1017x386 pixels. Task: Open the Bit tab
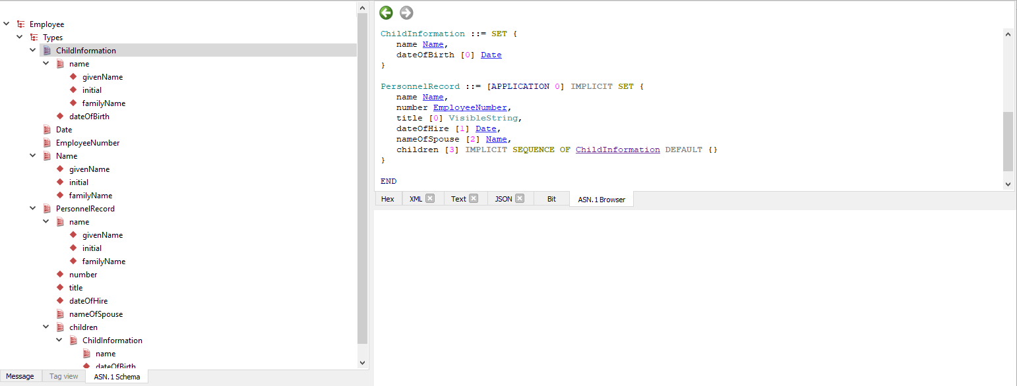click(551, 199)
